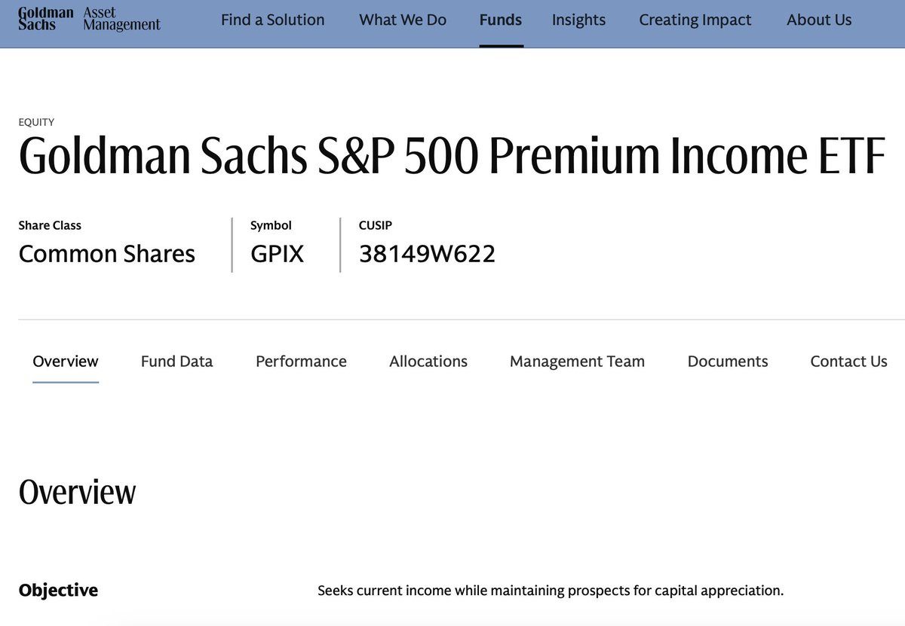Open the Creating Impact menu item
905x626 pixels.
(695, 20)
